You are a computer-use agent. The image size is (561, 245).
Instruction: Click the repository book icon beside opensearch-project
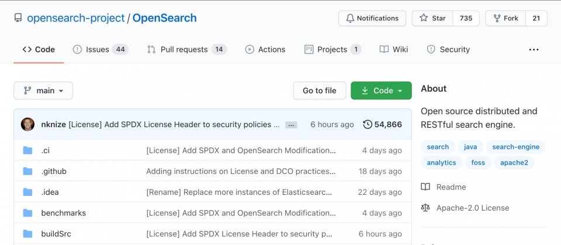point(18,18)
